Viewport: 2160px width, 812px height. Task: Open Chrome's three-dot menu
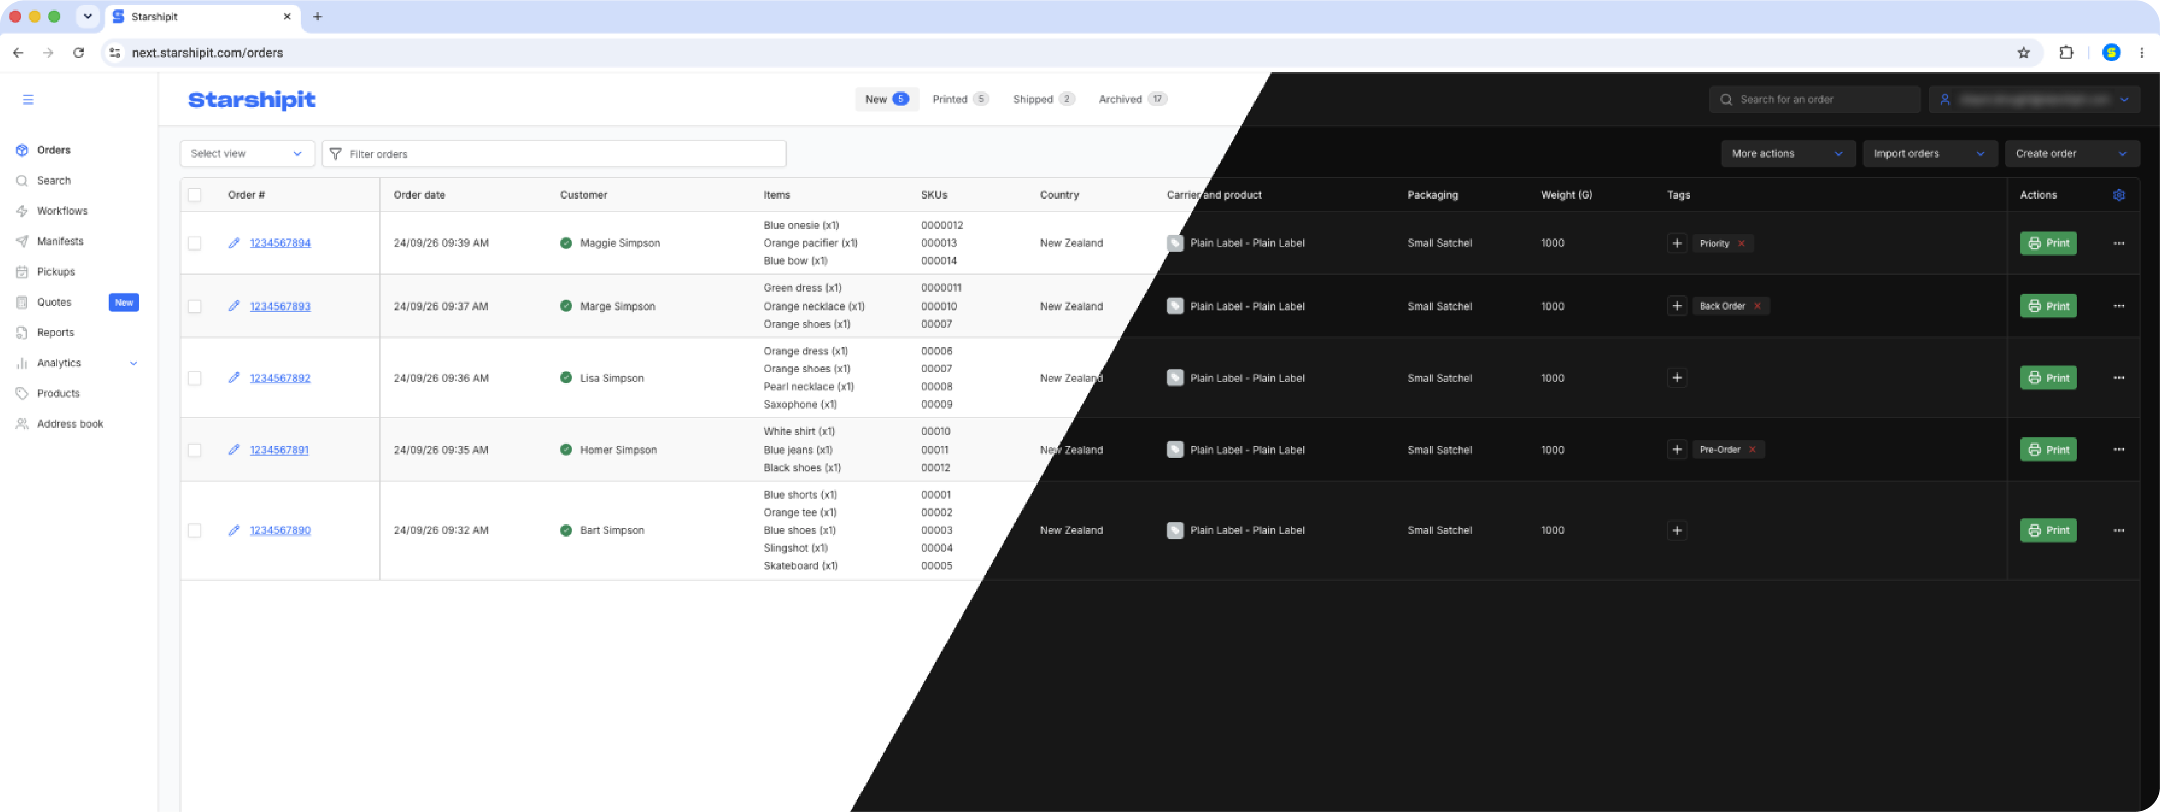click(x=2141, y=53)
